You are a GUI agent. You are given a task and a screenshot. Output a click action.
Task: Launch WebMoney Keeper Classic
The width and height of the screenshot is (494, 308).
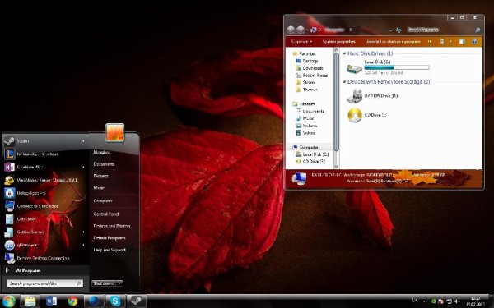click(44, 180)
